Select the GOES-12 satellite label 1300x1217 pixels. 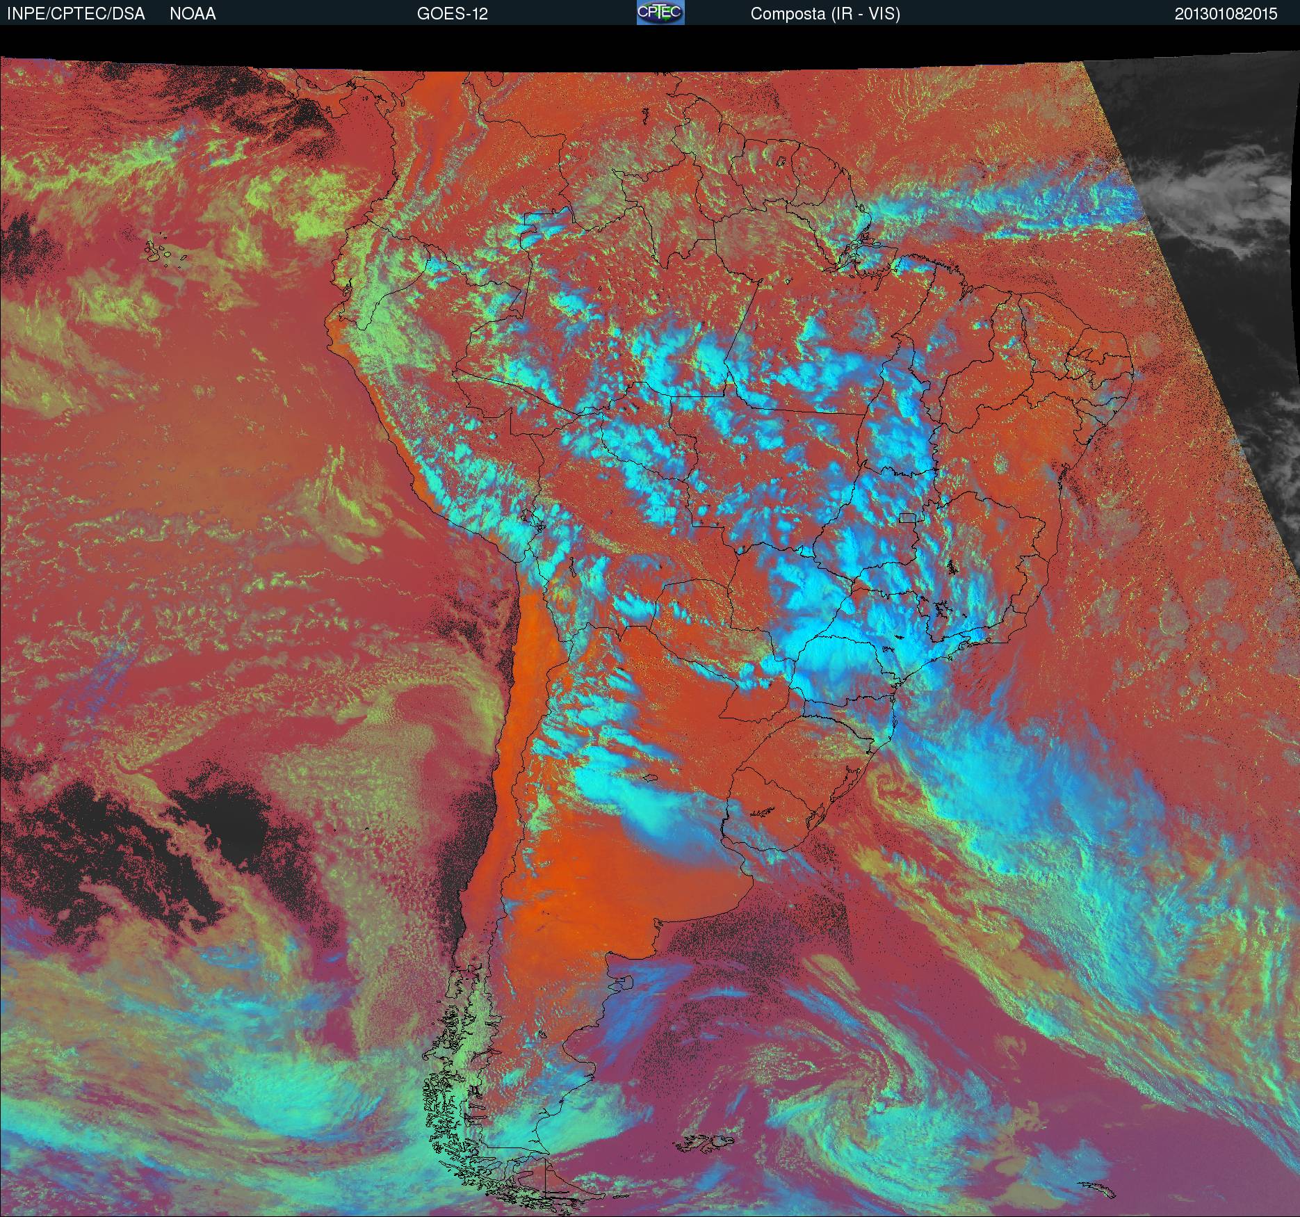[x=452, y=14]
